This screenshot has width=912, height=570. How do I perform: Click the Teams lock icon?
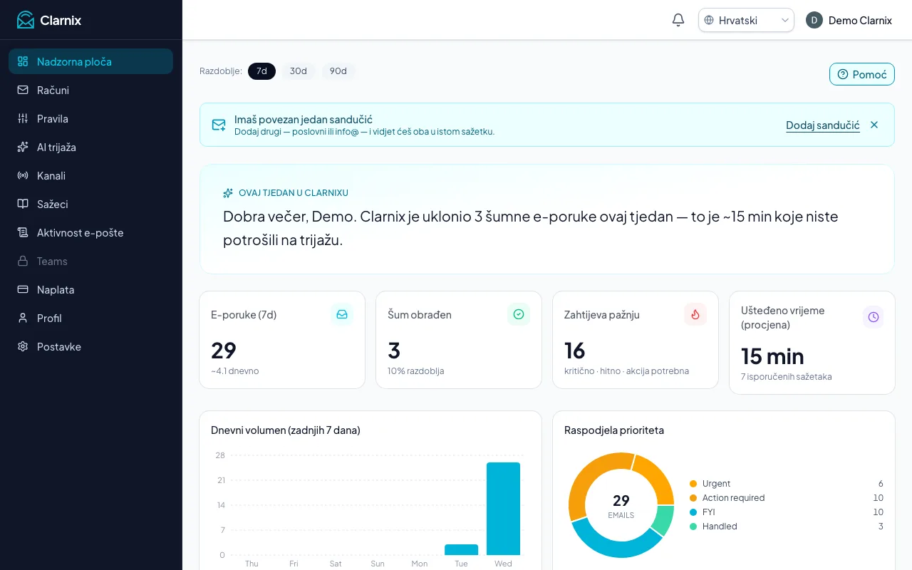23,261
